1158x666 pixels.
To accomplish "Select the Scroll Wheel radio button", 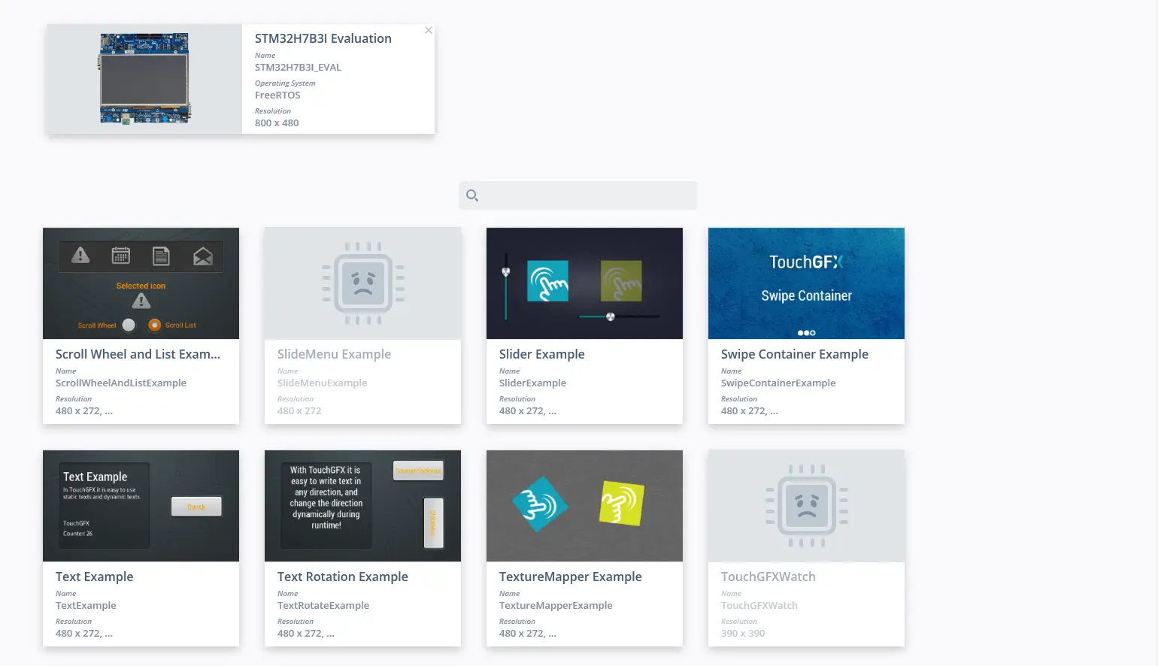I will [x=129, y=325].
